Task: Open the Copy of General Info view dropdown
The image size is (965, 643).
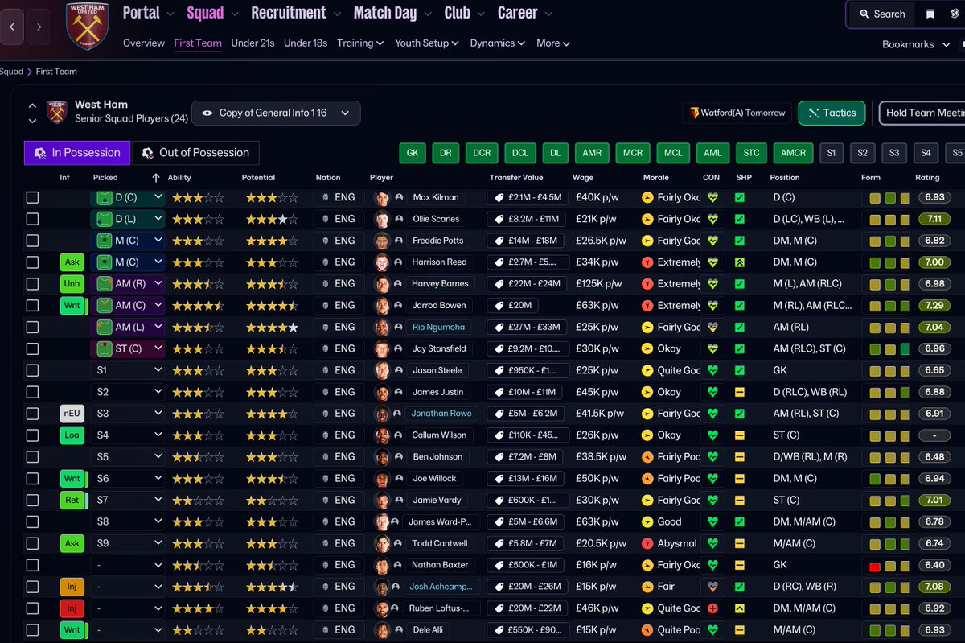Action: pyautogui.click(x=276, y=113)
